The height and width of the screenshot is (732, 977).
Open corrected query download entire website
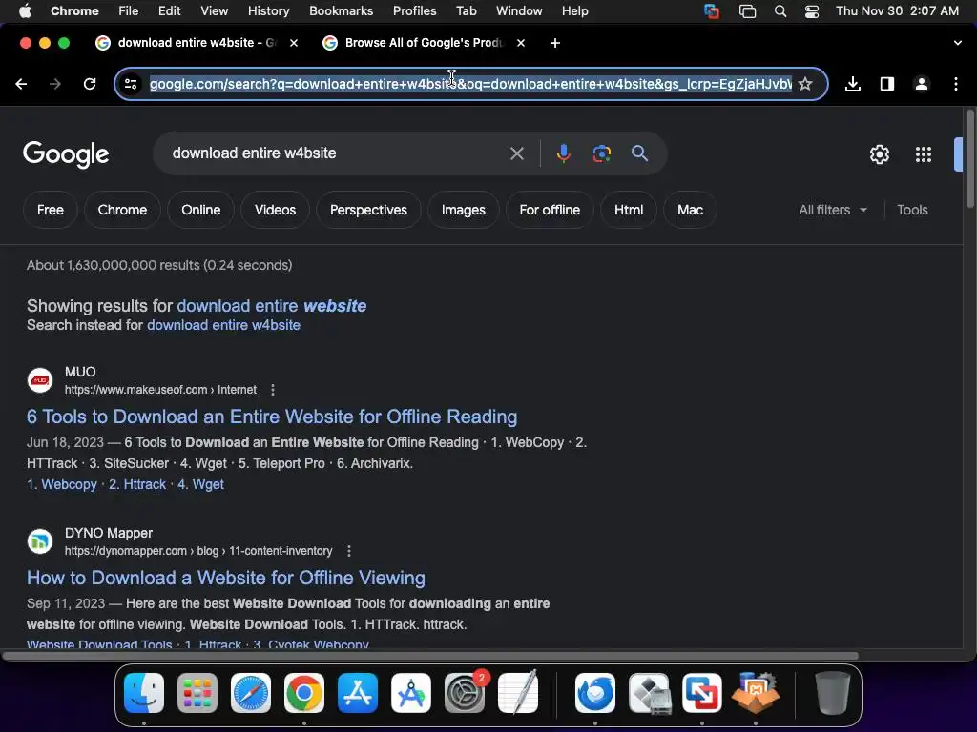point(272,306)
